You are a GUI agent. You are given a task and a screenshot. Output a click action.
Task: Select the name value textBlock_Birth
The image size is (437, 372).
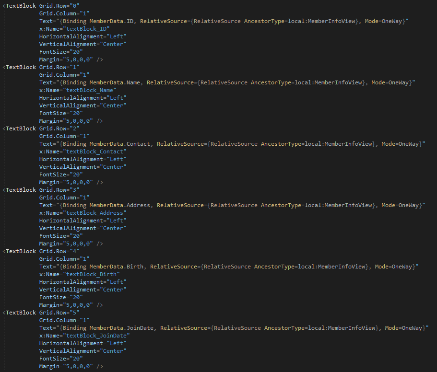(x=91, y=274)
